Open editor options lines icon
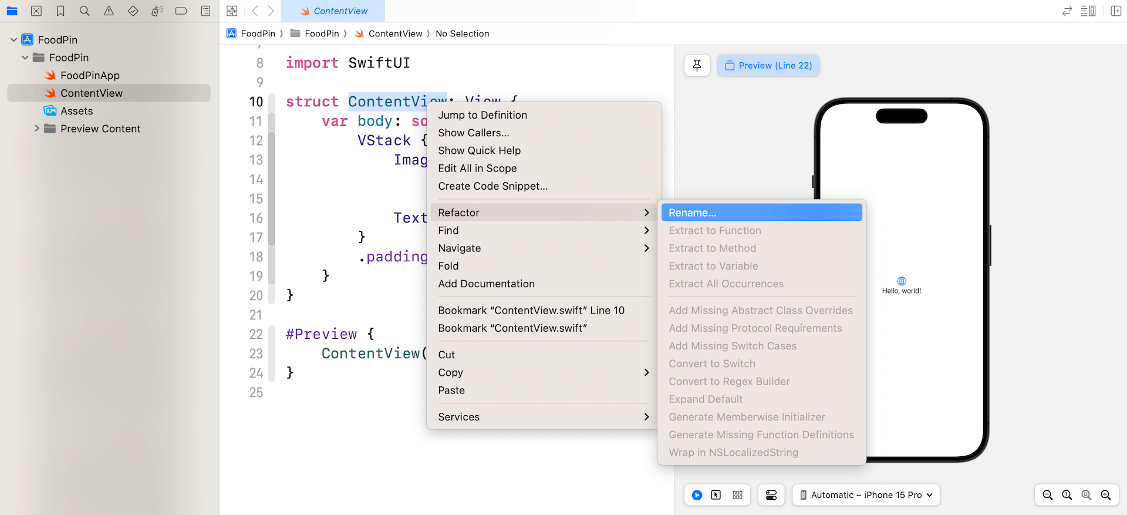This screenshot has width=1127, height=515. coord(1088,11)
